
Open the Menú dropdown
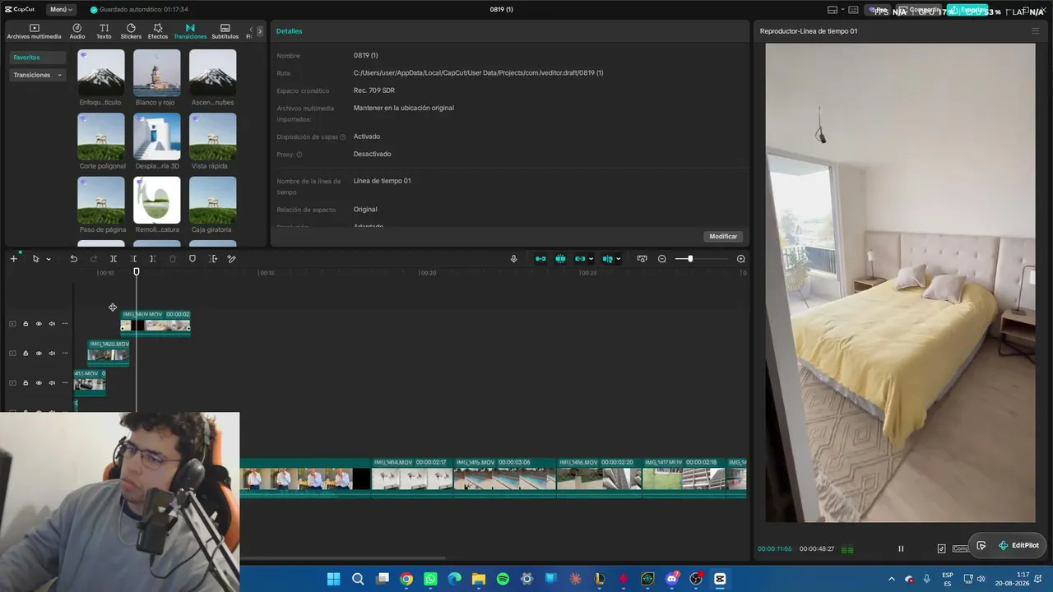pyautogui.click(x=61, y=9)
